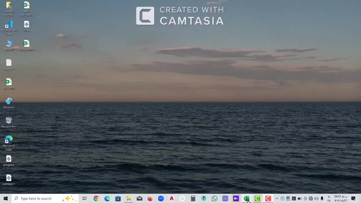The height and width of the screenshot is (203, 361).
Task: Open the volume control in system tray
Action: [316, 198]
